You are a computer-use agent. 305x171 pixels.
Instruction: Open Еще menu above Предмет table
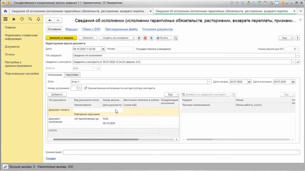click(288, 95)
